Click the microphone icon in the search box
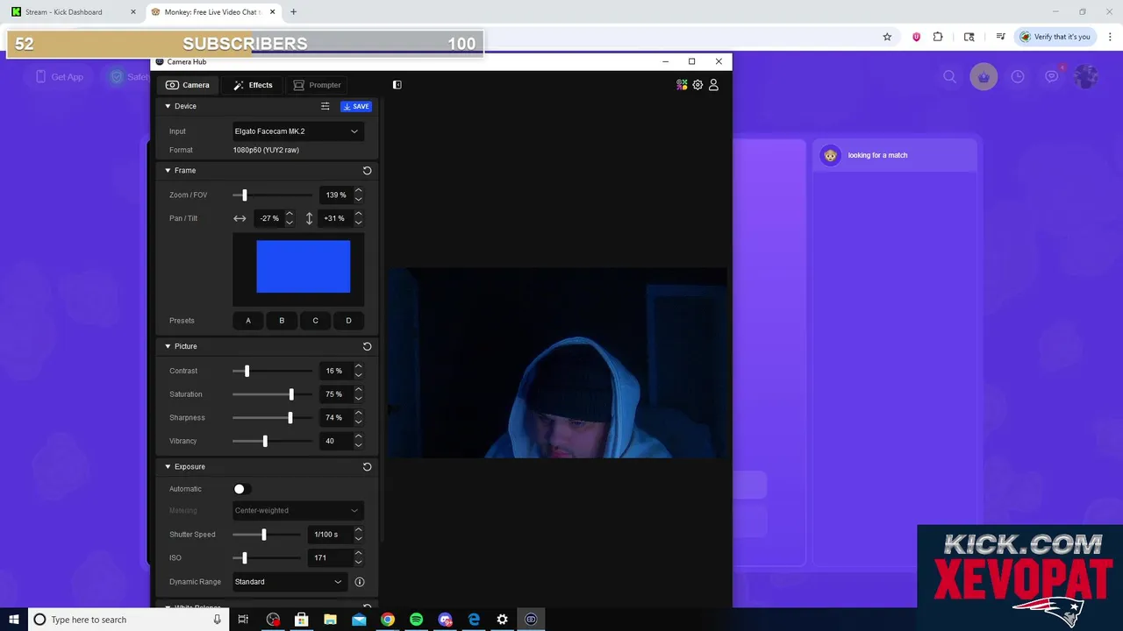1123x631 pixels. [x=217, y=620]
